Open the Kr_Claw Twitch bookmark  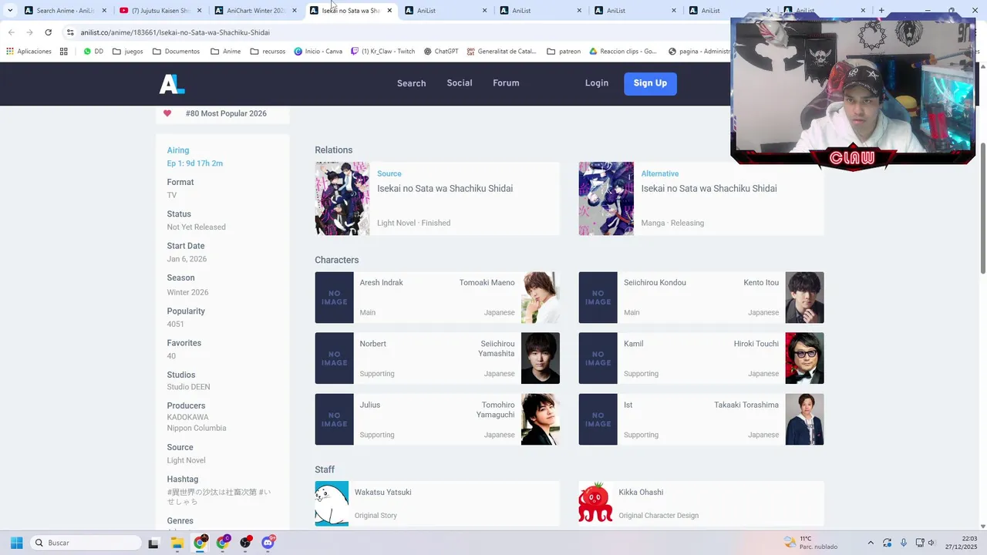[382, 52]
